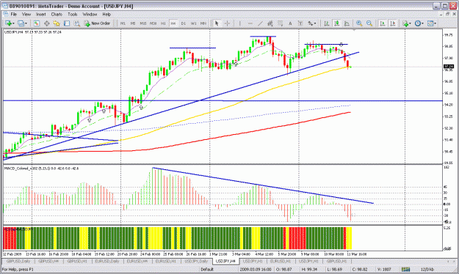Switch to the EURUSD,Daily chart tab
Viewport: 459px width, 274px height.
click(106, 261)
